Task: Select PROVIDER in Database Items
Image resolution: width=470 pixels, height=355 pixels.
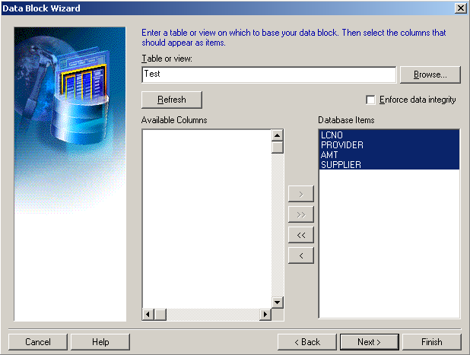Action: coord(389,145)
